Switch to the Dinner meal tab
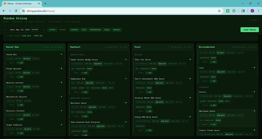Viewport: 262px width, 139px height. [x=63, y=30]
